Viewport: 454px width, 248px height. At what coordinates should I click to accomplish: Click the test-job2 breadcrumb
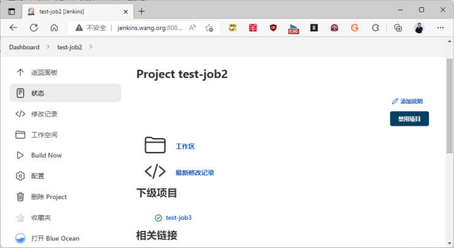pyautogui.click(x=70, y=47)
